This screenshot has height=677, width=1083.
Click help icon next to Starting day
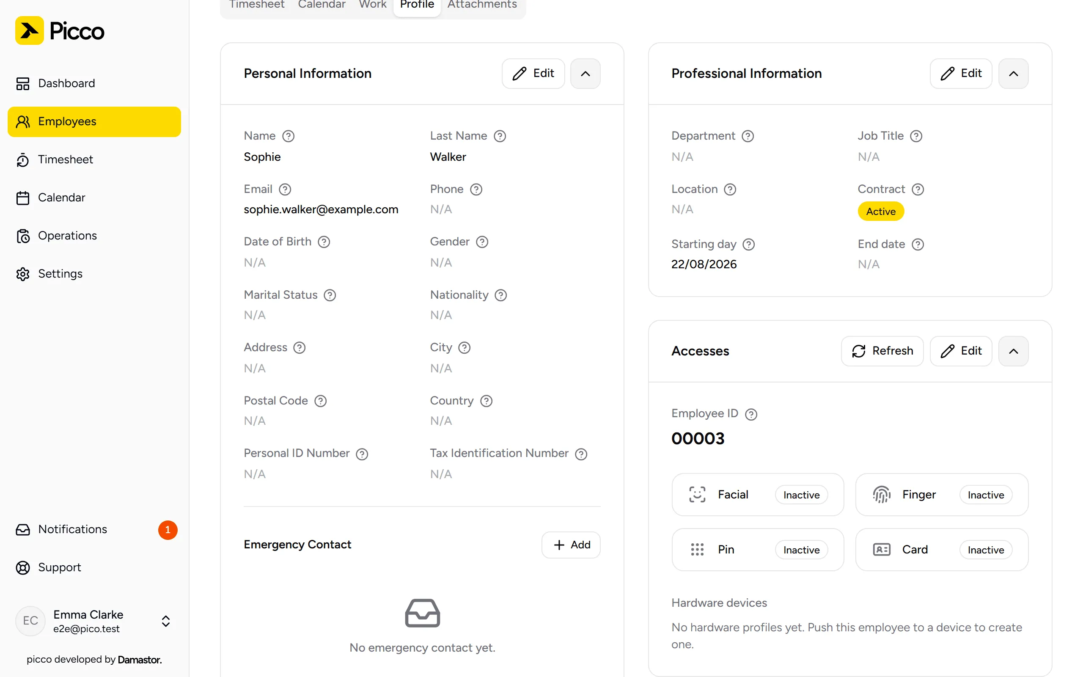[749, 245]
